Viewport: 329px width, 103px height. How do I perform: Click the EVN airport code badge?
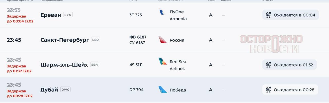68,15
